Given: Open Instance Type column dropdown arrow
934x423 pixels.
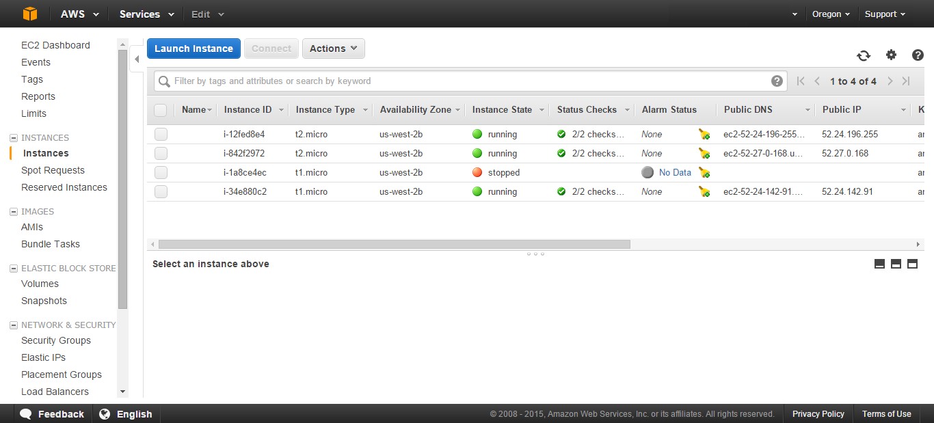Looking at the screenshot, I should pyautogui.click(x=365, y=110).
